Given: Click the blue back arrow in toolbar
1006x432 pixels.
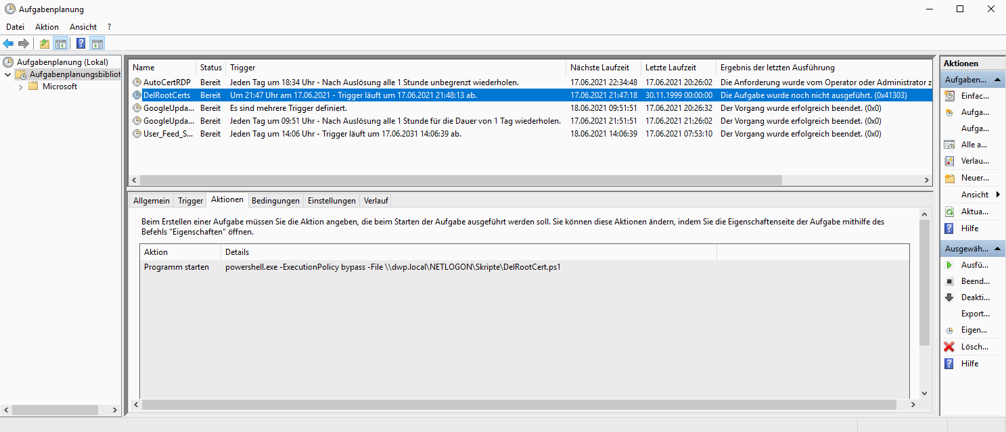Looking at the screenshot, I should pyautogui.click(x=8, y=44).
